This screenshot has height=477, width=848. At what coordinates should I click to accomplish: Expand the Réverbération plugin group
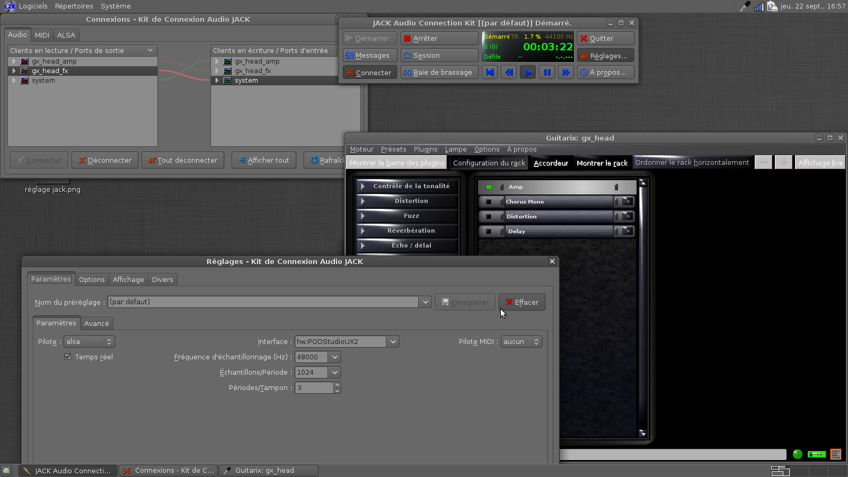(407, 231)
